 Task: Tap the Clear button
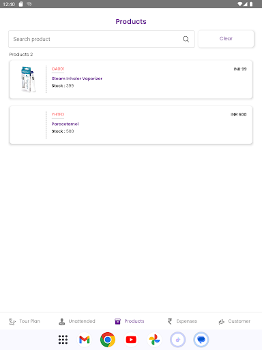tap(226, 39)
